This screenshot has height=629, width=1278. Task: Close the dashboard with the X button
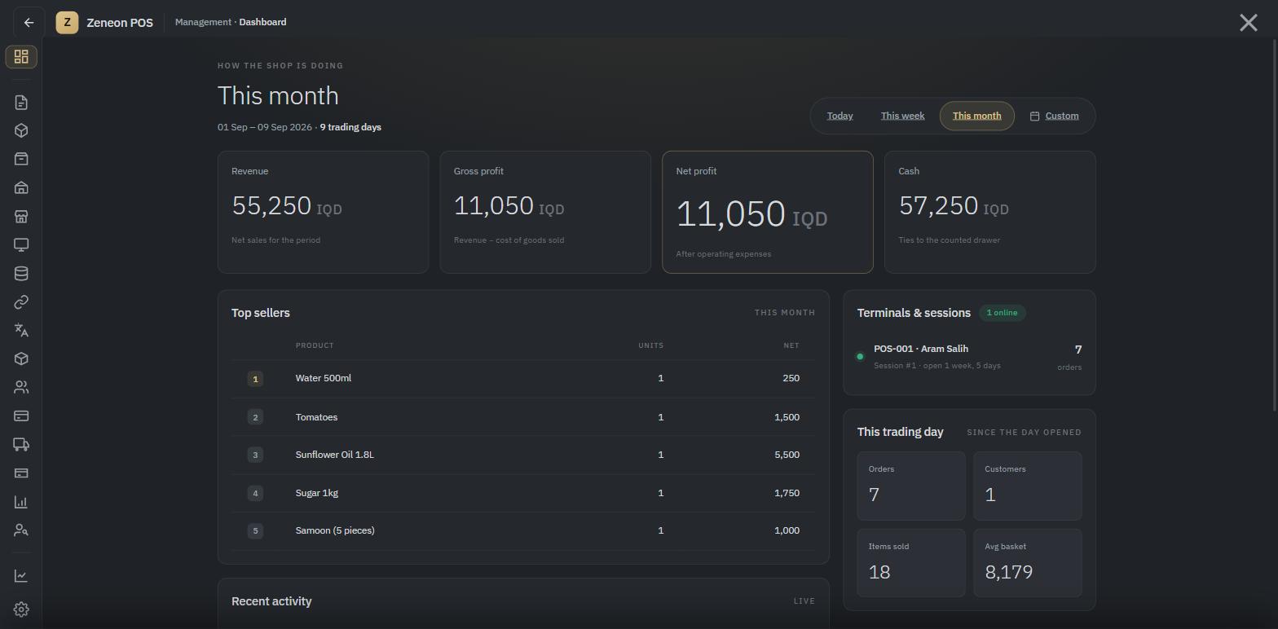(1248, 23)
